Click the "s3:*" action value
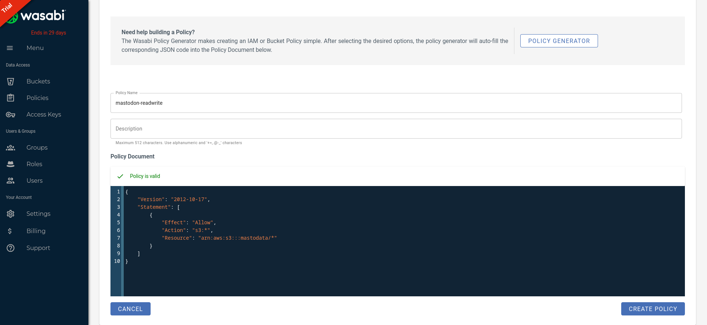This screenshot has height=325, width=707. [201, 230]
